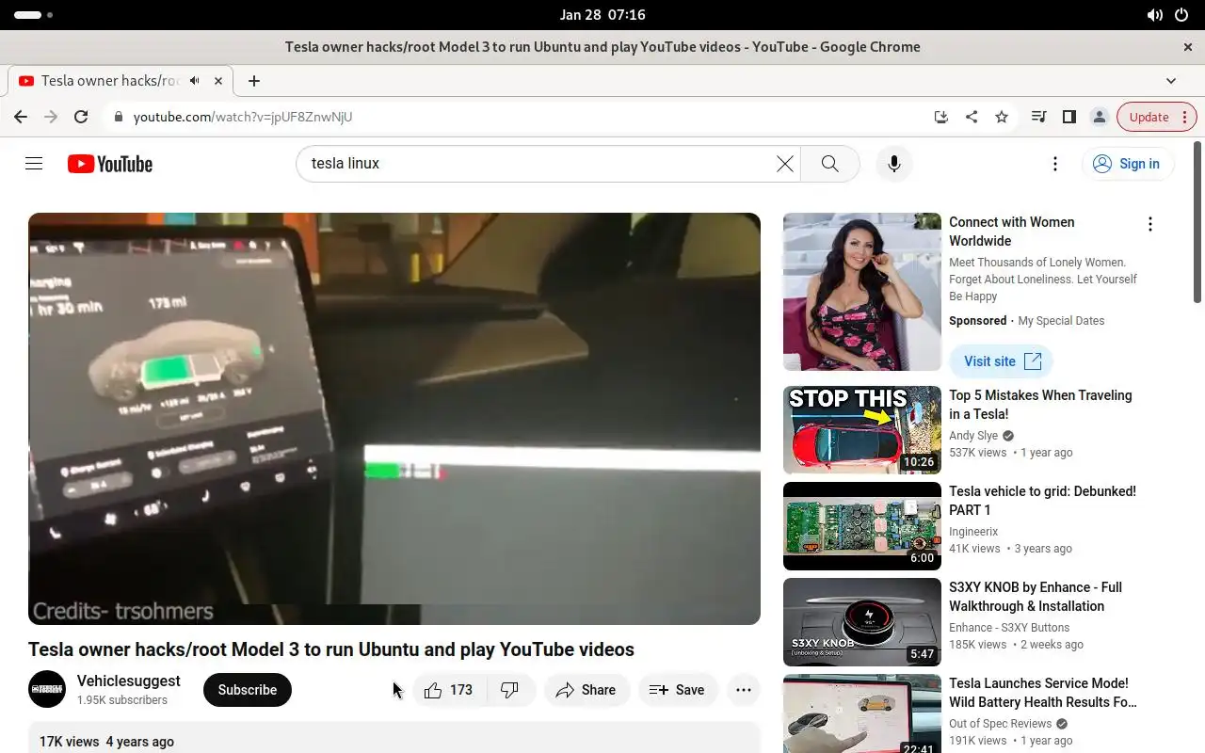Open the Andy Slye channel name
1205x753 pixels.
[973, 436]
